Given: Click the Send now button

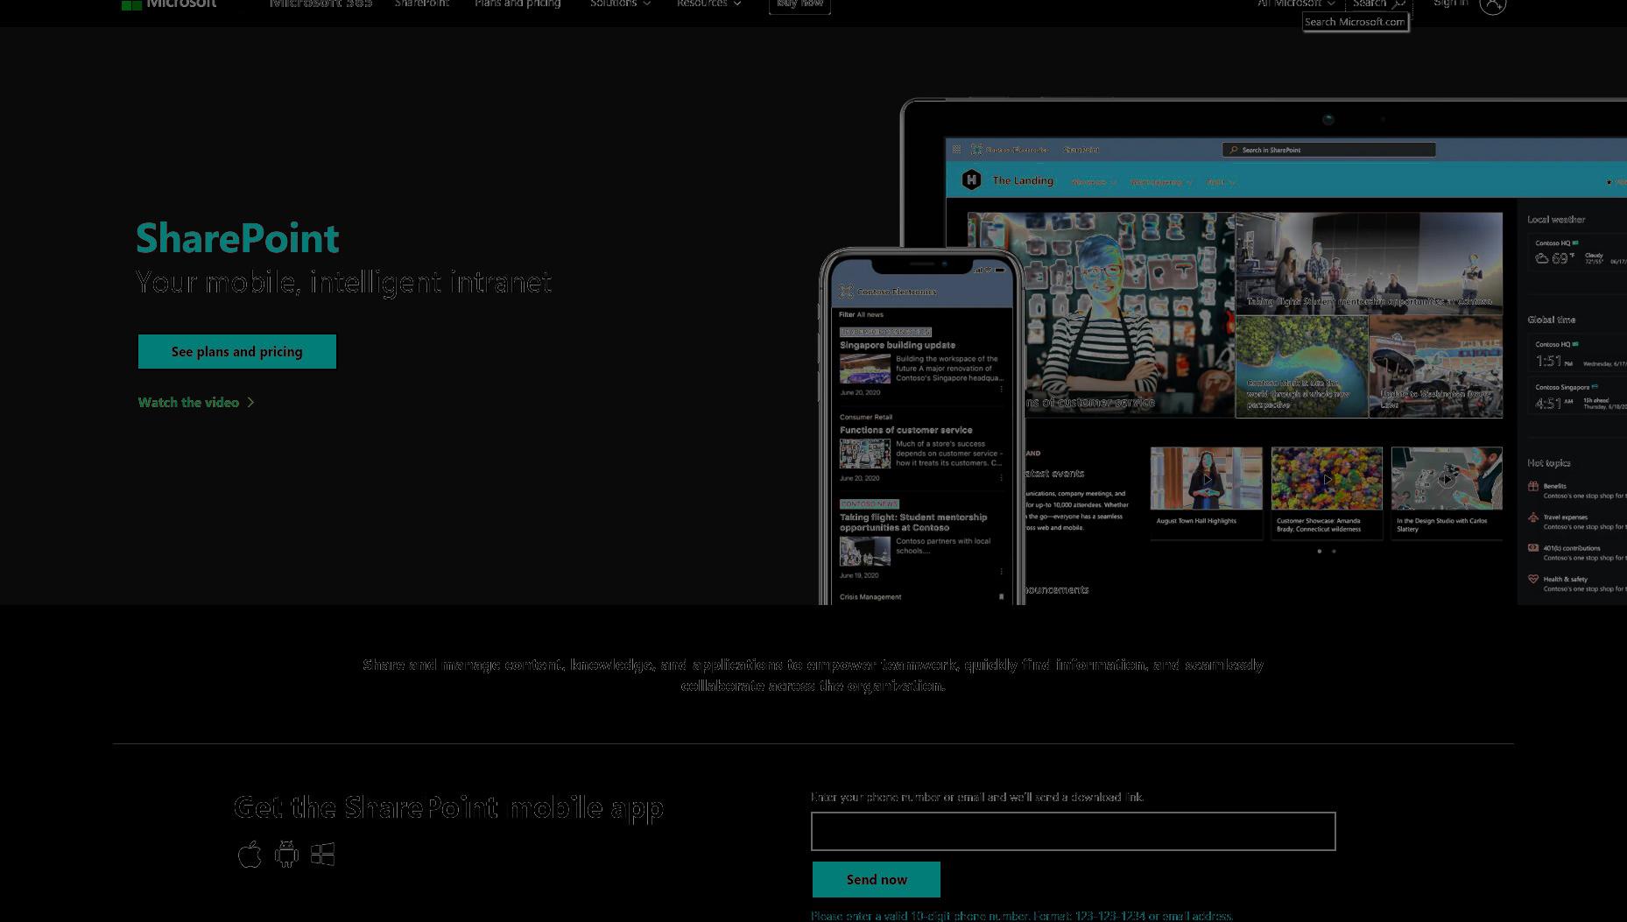Looking at the screenshot, I should click(x=877, y=879).
